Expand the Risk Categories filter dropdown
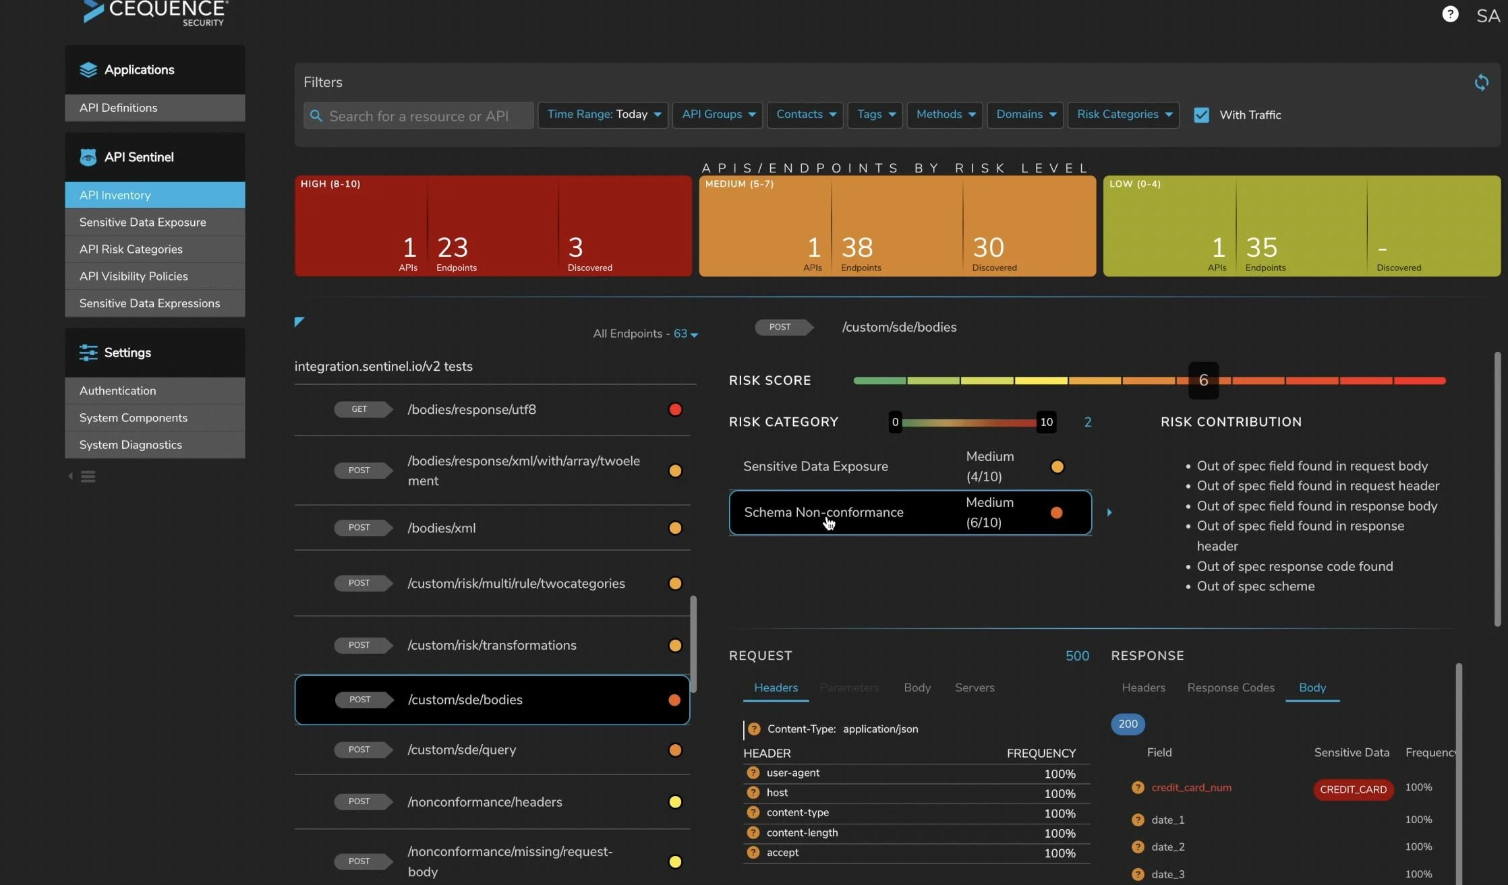The height and width of the screenshot is (885, 1508). [1123, 115]
